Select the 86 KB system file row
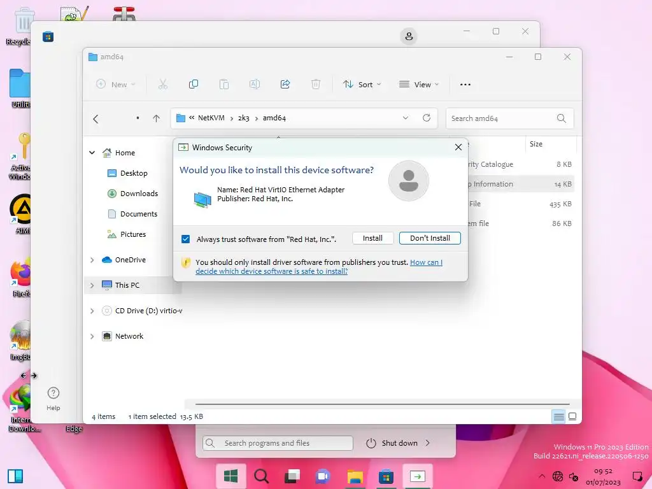 (x=521, y=223)
